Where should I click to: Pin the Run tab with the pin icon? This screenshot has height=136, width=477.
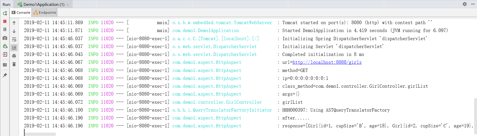(5, 75)
